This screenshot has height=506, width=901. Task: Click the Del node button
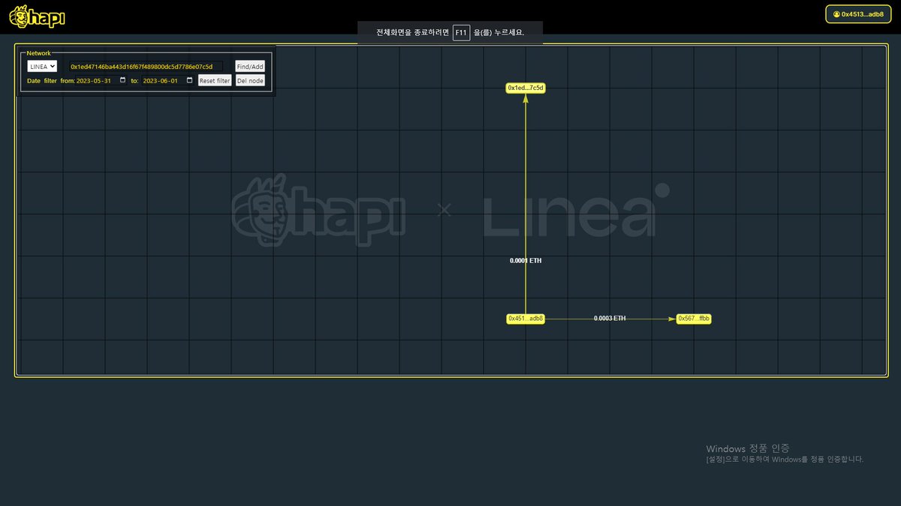click(x=250, y=80)
